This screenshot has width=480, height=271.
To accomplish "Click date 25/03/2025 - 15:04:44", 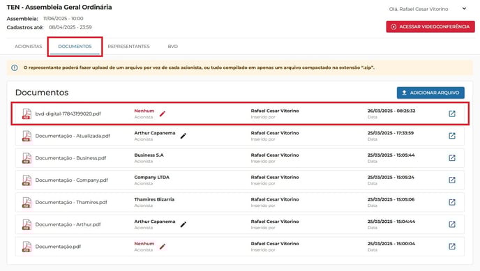I will tap(391, 222).
